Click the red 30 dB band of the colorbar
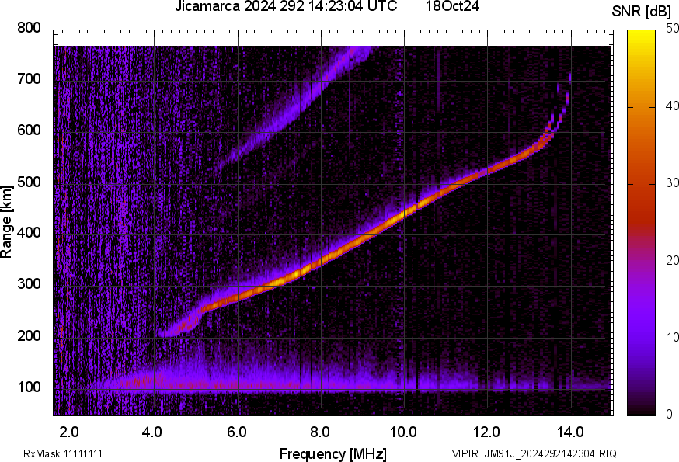Viewport: 679px width, 462px height. pos(642,184)
